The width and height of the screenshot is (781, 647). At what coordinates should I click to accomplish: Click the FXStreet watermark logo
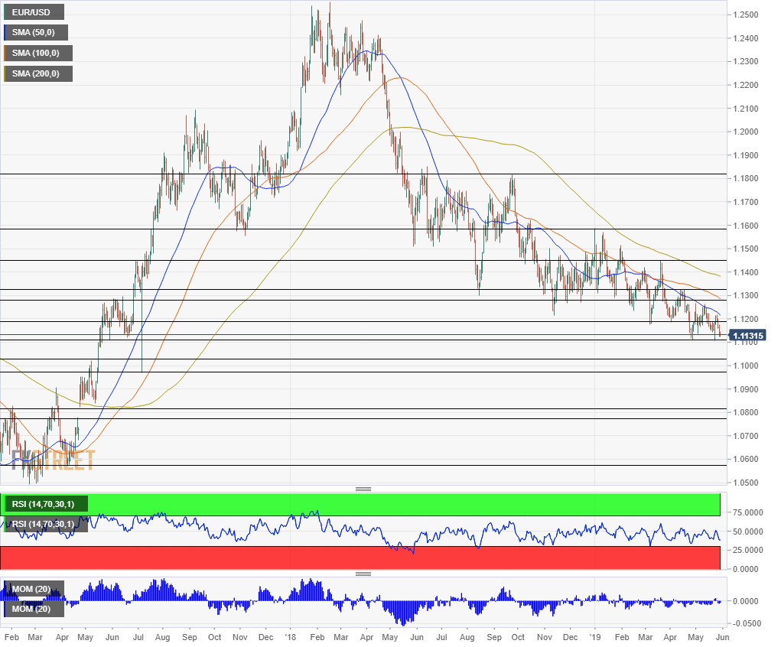point(54,460)
